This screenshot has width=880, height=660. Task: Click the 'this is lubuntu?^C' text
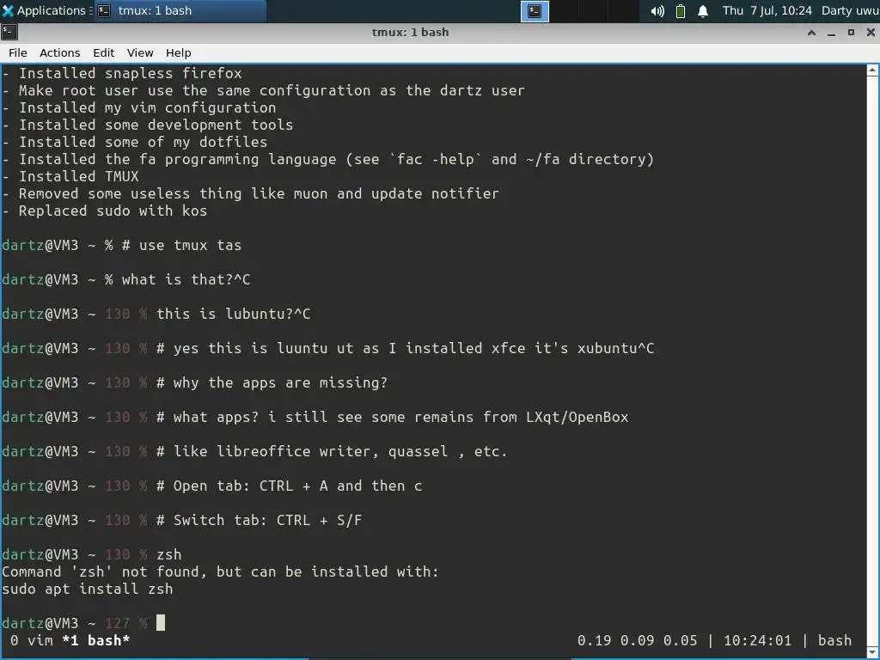(234, 314)
